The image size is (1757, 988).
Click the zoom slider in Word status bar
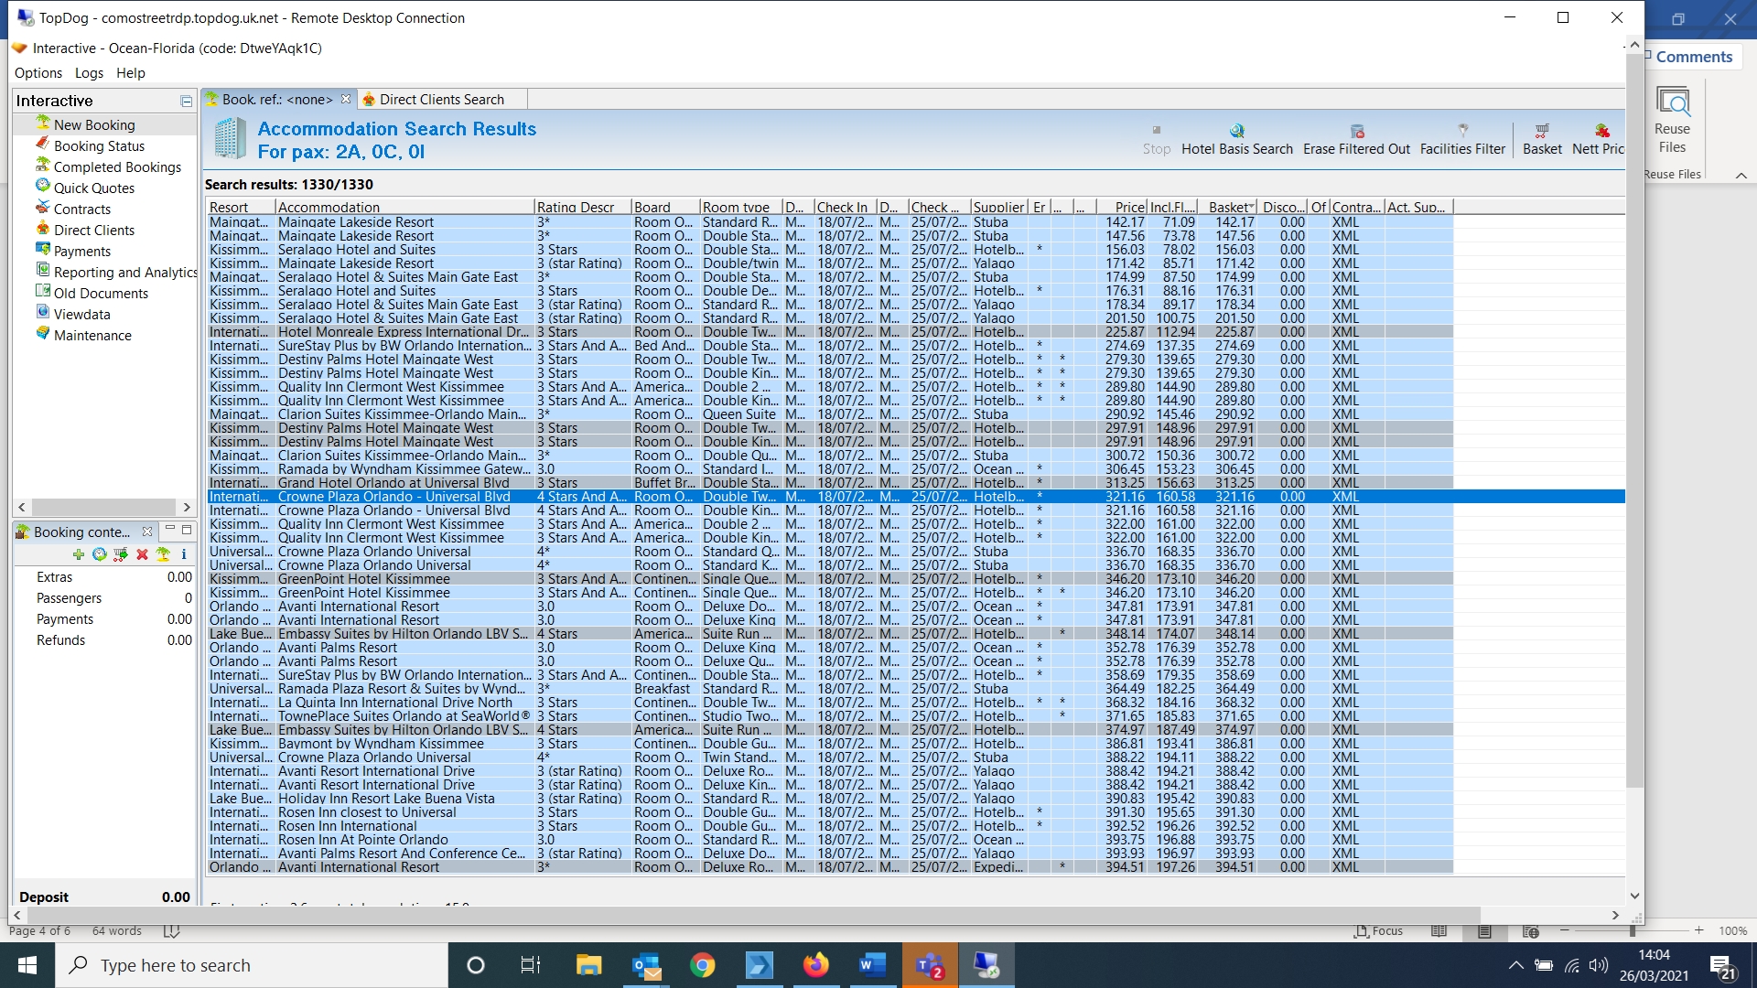click(x=1632, y=930)
